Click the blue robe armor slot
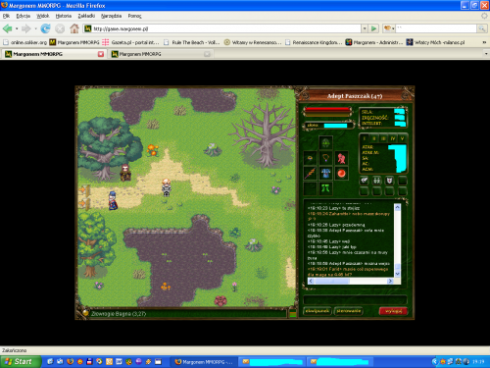 (x=325, y=173)
